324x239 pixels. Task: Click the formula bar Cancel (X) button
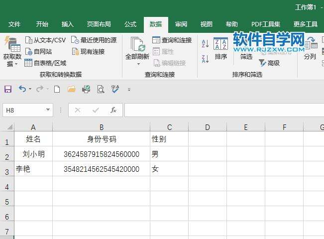(78, 110)
